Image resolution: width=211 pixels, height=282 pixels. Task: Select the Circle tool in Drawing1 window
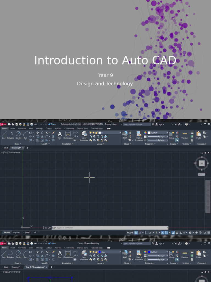[18, 135]
